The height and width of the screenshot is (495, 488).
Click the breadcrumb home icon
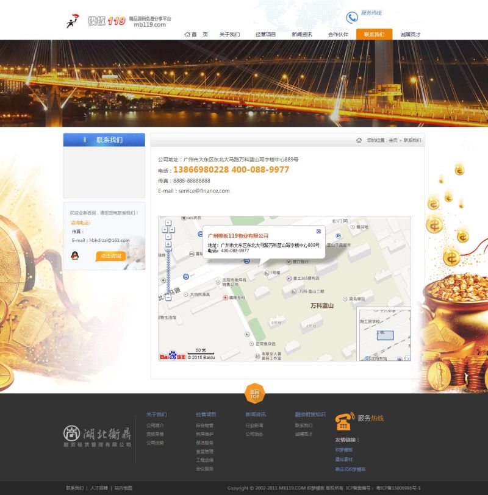pos(359,140)
